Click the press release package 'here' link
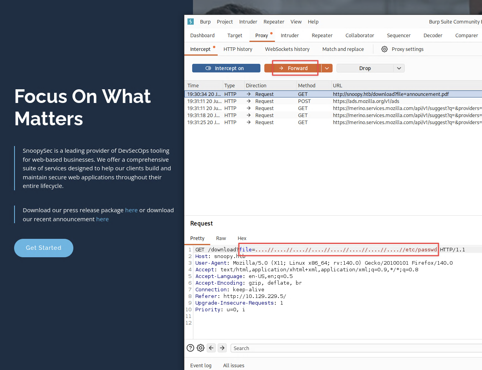 [x=131, y=210]
